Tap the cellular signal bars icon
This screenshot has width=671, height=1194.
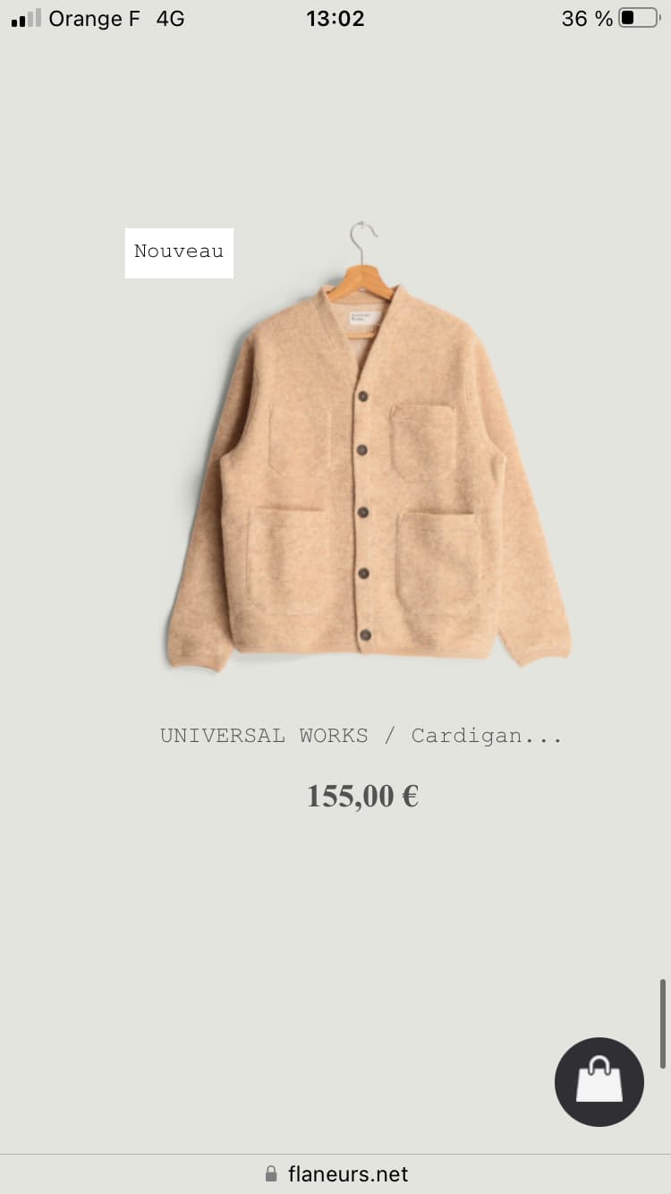click(26, 18)
